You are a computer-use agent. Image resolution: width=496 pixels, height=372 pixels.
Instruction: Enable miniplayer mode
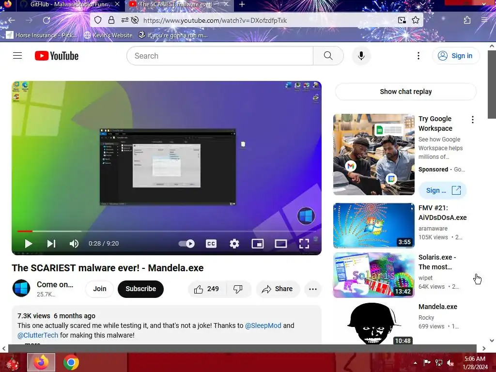pos(258,244)
